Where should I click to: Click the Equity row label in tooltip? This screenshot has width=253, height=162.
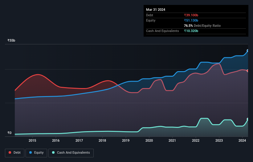(x=151, y=20)
